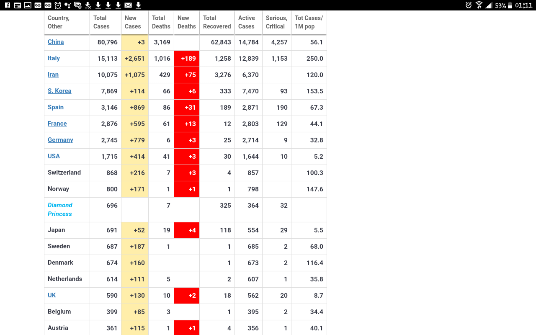Open the Germany country link
The height and width of the screenshot is (335, 536).
tap(60, 140)
